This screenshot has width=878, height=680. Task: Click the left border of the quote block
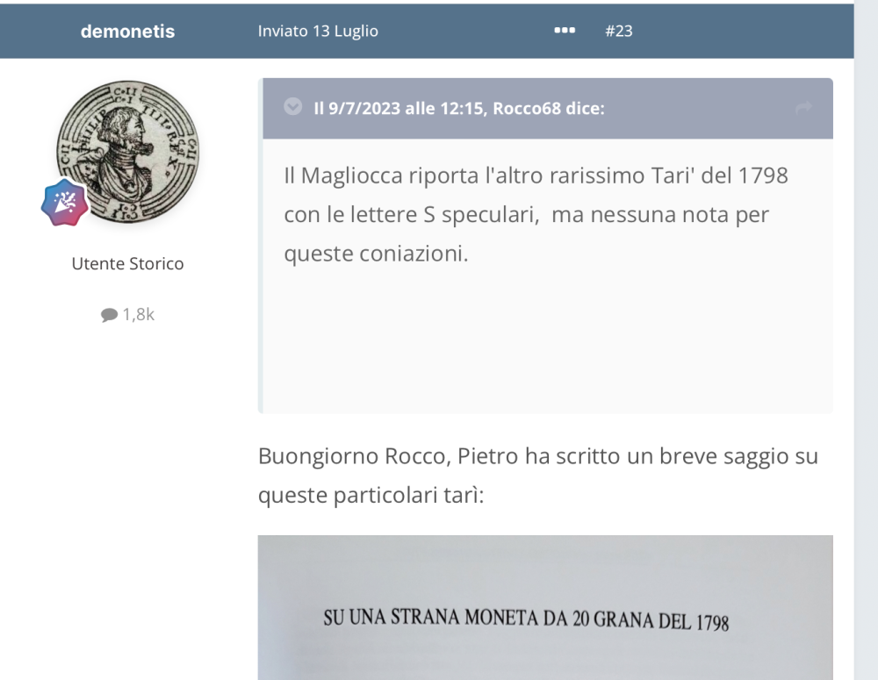point(260,263)
